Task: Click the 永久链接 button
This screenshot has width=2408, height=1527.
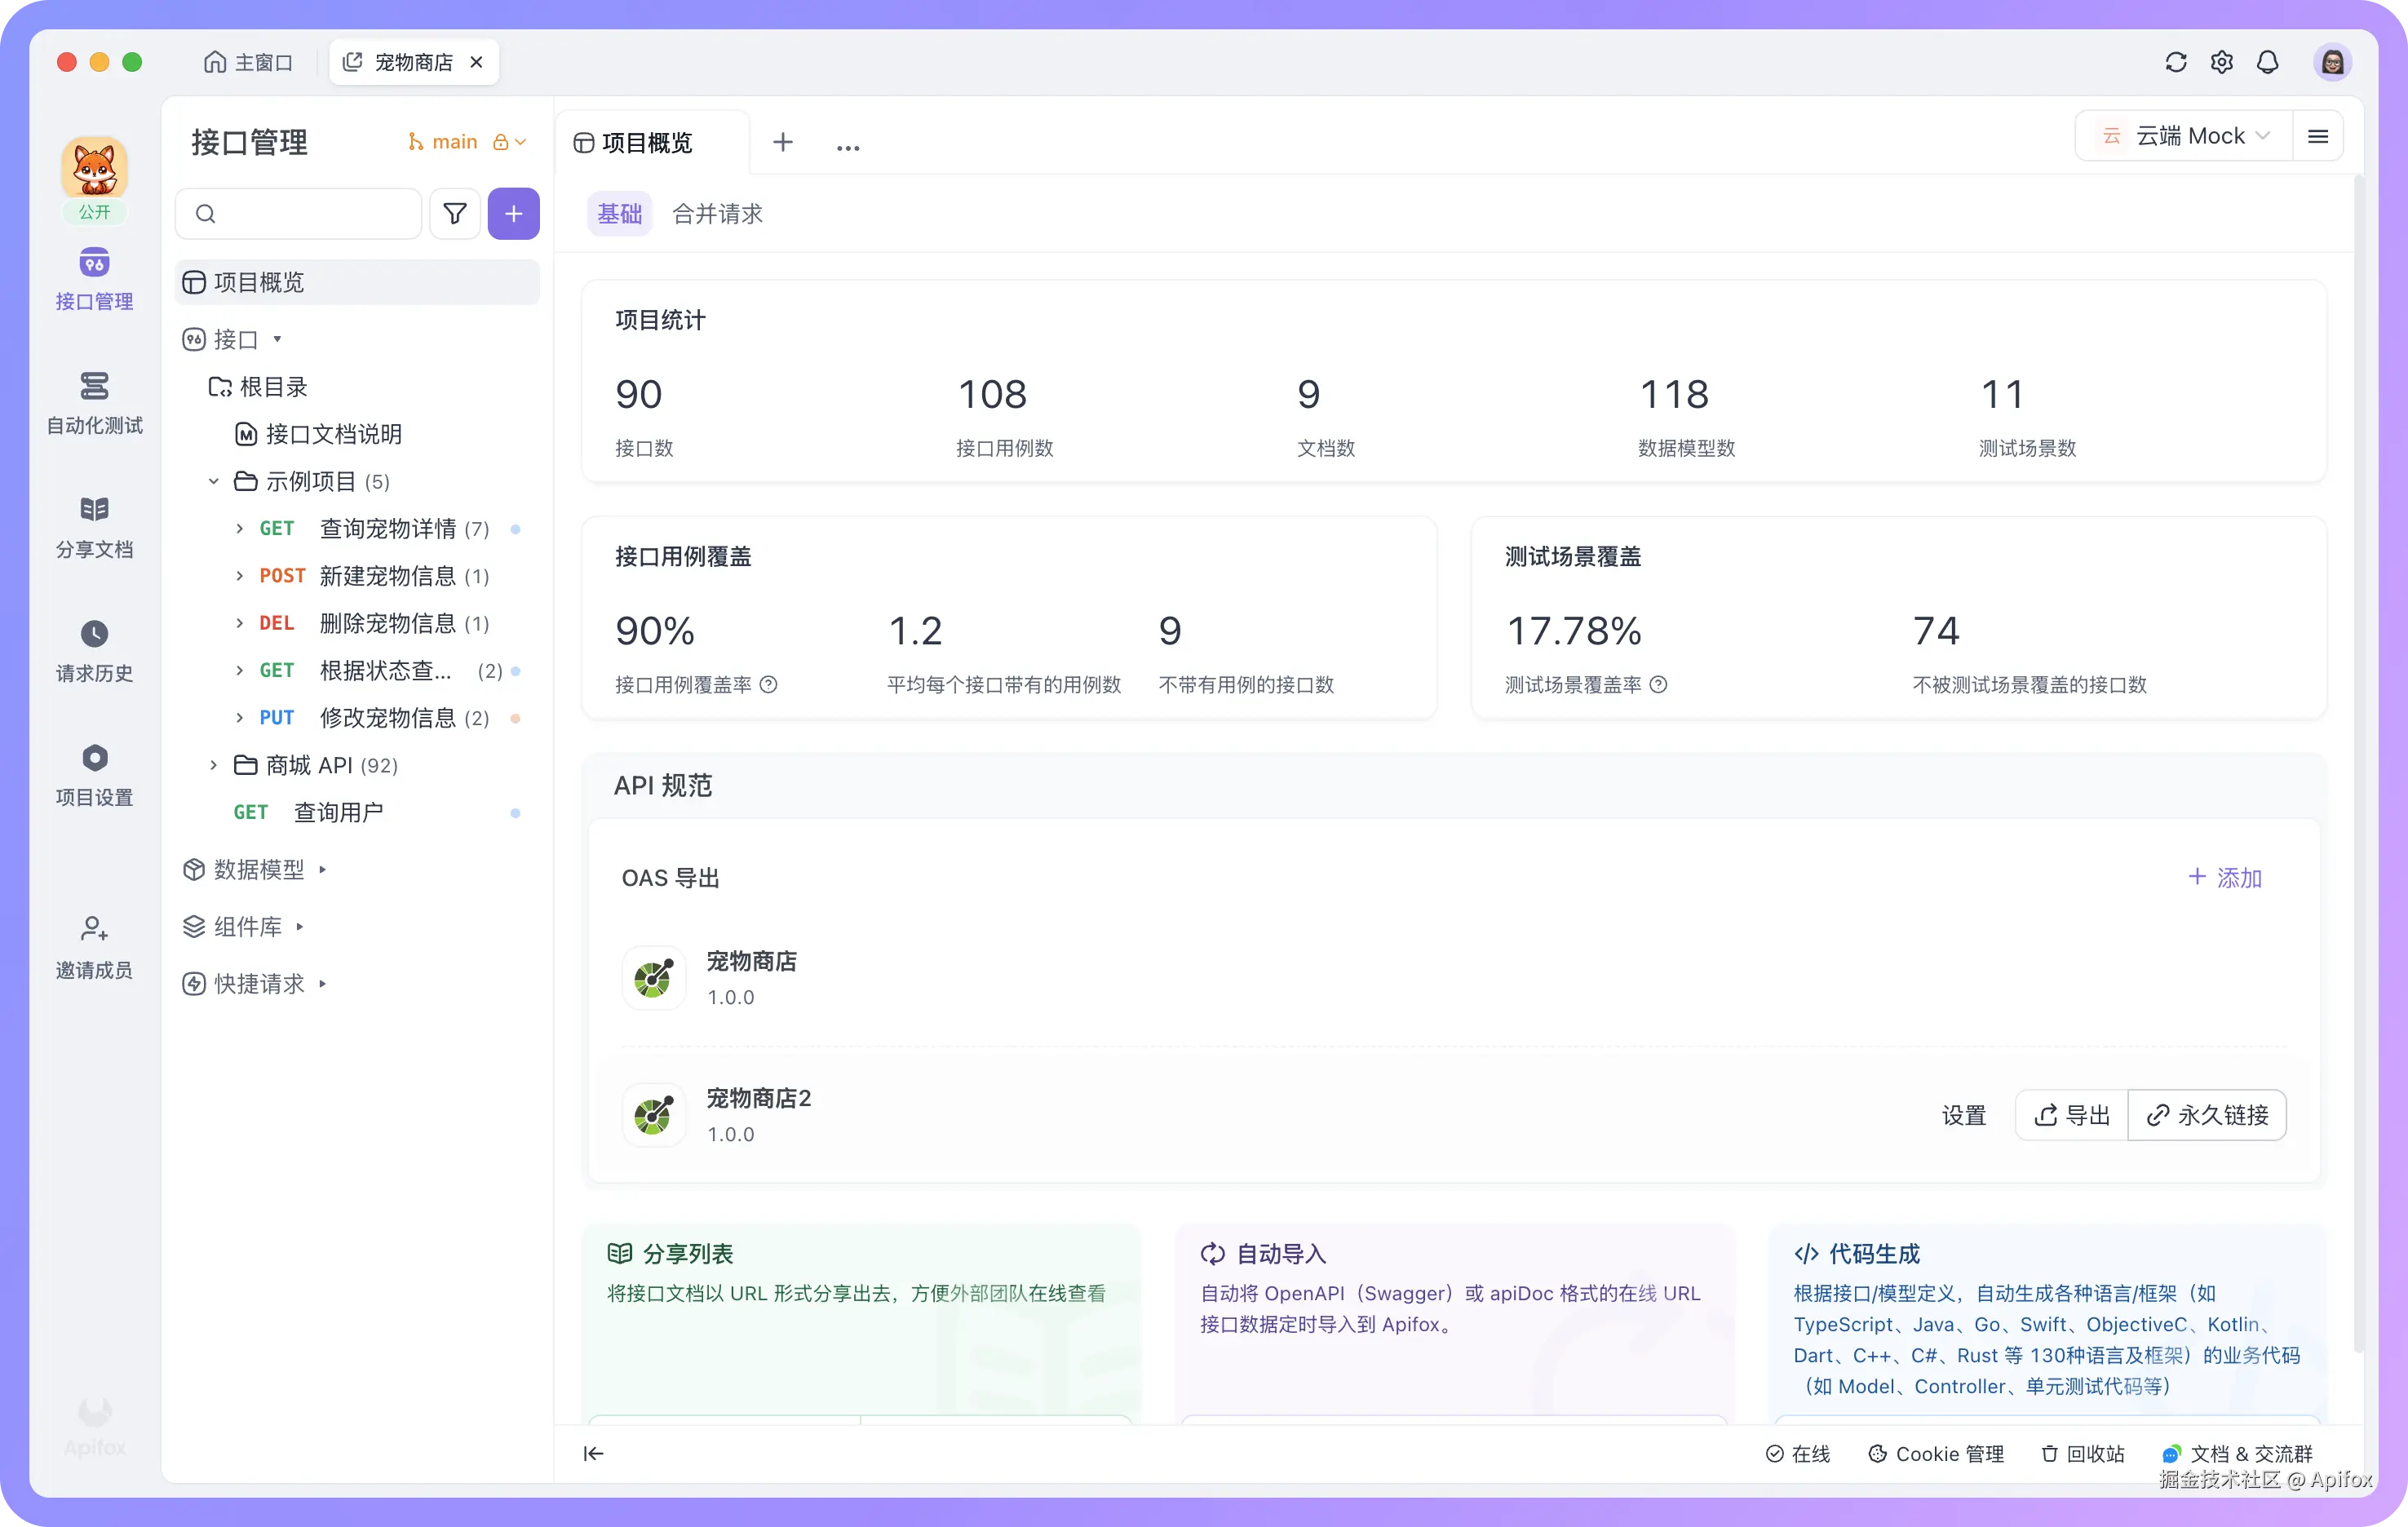Action: [2207, 1115]
